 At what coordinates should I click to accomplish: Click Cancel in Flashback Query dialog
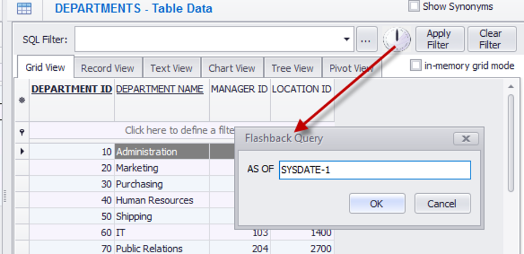(x=442, y=203)
